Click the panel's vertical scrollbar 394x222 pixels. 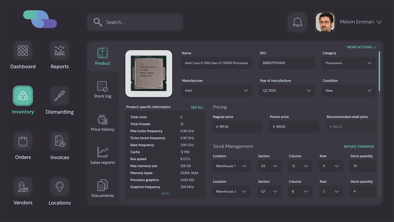[379, 71]
